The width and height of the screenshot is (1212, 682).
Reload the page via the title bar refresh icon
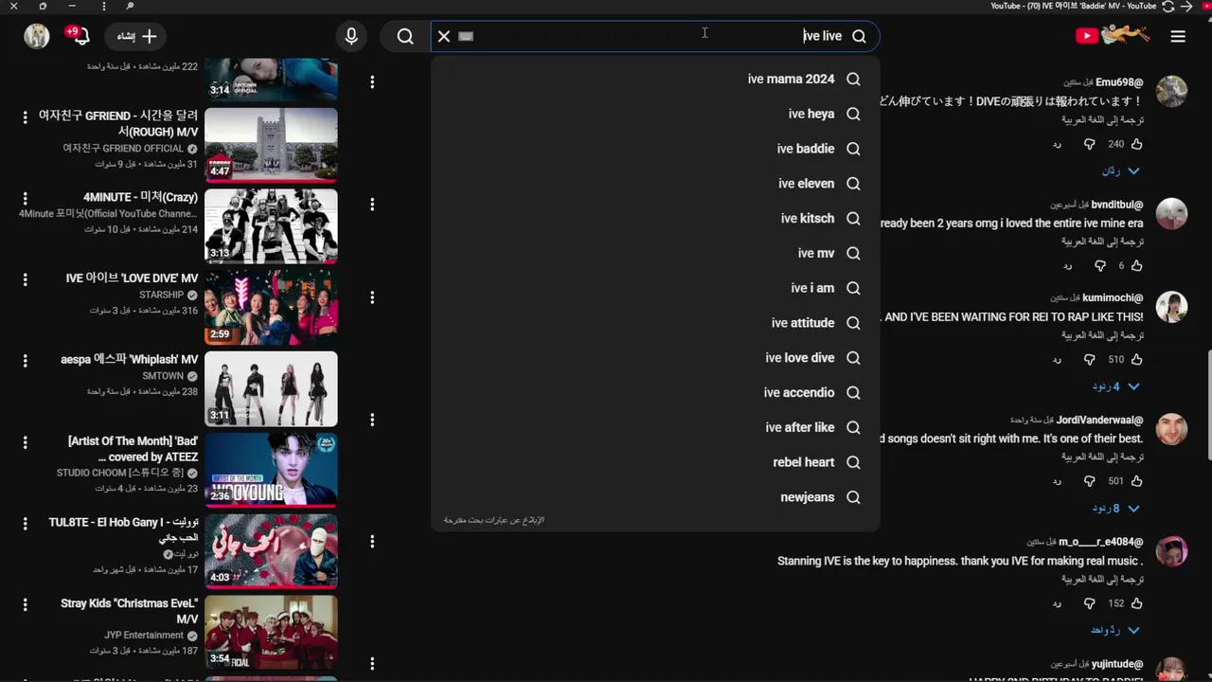1168,7
